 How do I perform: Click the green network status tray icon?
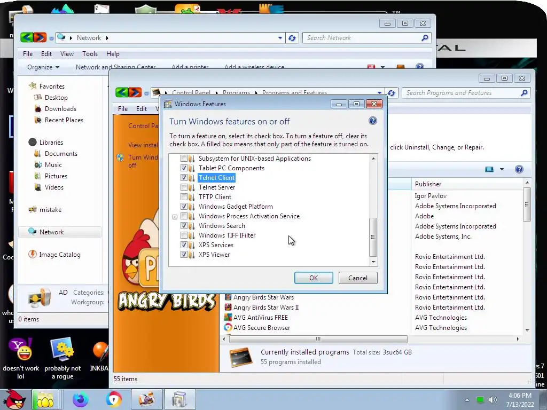(480, 400)
